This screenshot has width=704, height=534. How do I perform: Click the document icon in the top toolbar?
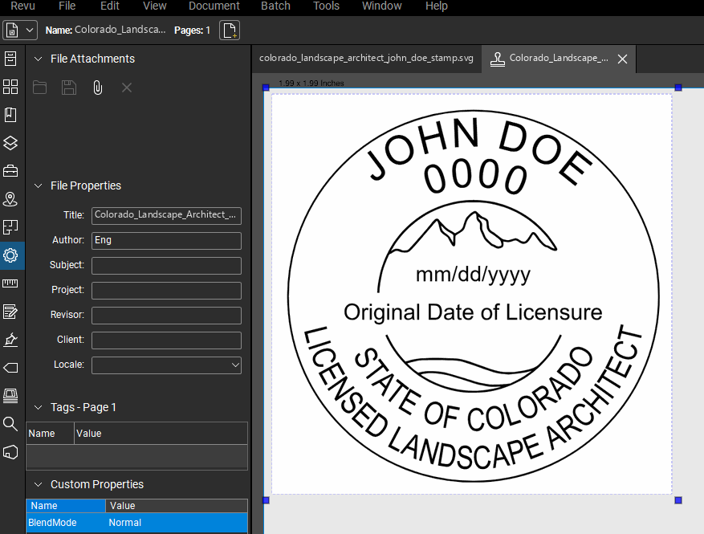tap(12, 31)
